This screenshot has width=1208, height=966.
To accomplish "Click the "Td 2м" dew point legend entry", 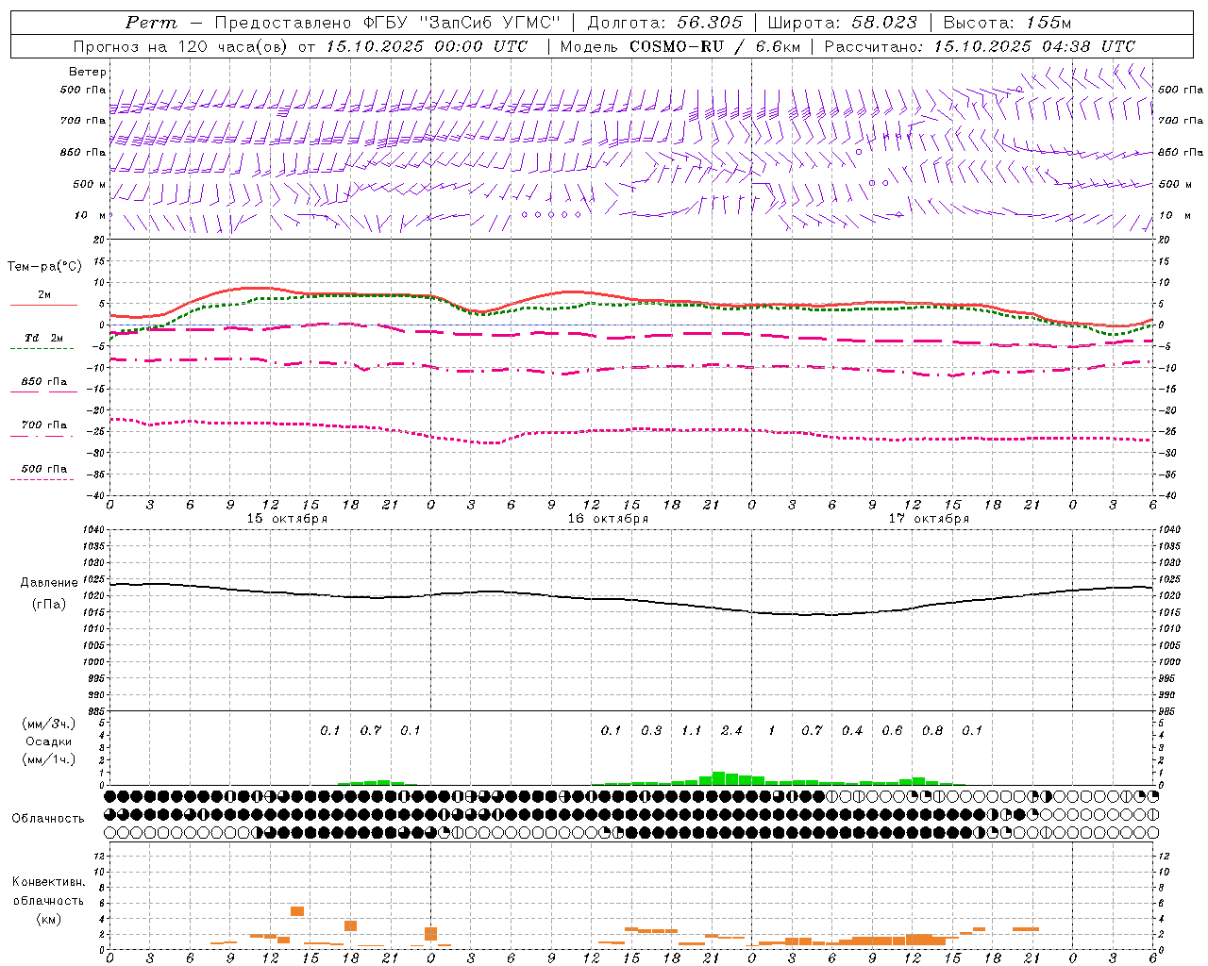I will tap(43, 338).
